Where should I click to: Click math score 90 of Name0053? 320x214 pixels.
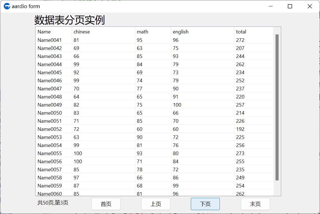pos(140,137)
